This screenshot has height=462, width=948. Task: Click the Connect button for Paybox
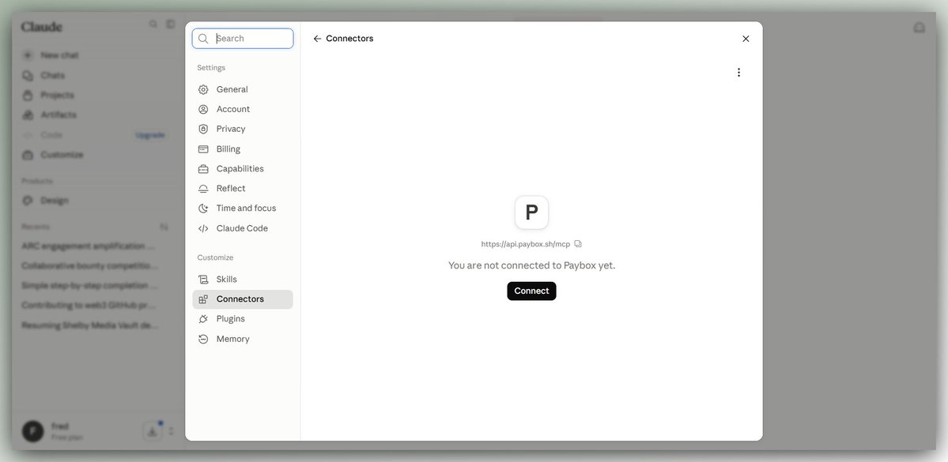tap(531, 291)
